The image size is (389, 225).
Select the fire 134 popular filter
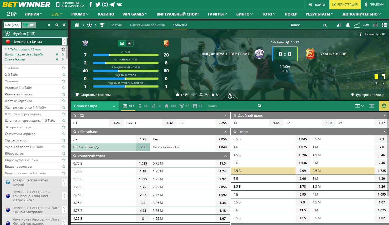170,106
